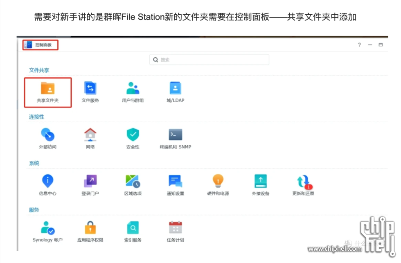Select the 服务 section heading
This screenshot has width=401, height=263.
click(34, 210)
